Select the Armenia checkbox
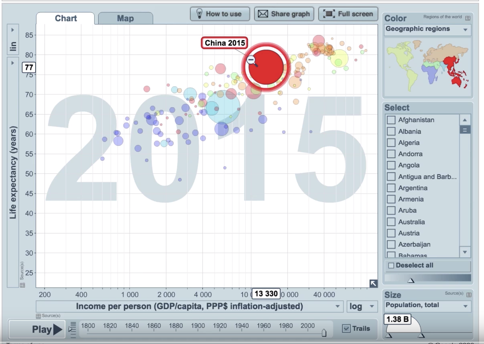The image size is (484, 344). [x=391, y=199]
